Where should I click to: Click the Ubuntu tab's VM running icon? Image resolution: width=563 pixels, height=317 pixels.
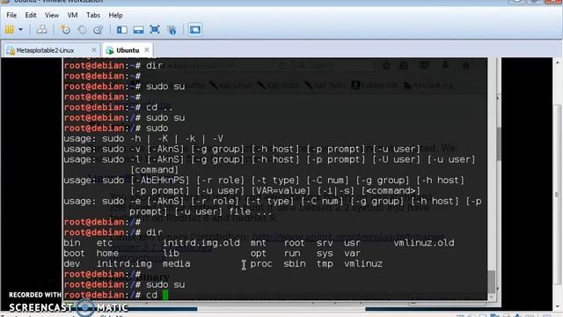click(110, 50)
